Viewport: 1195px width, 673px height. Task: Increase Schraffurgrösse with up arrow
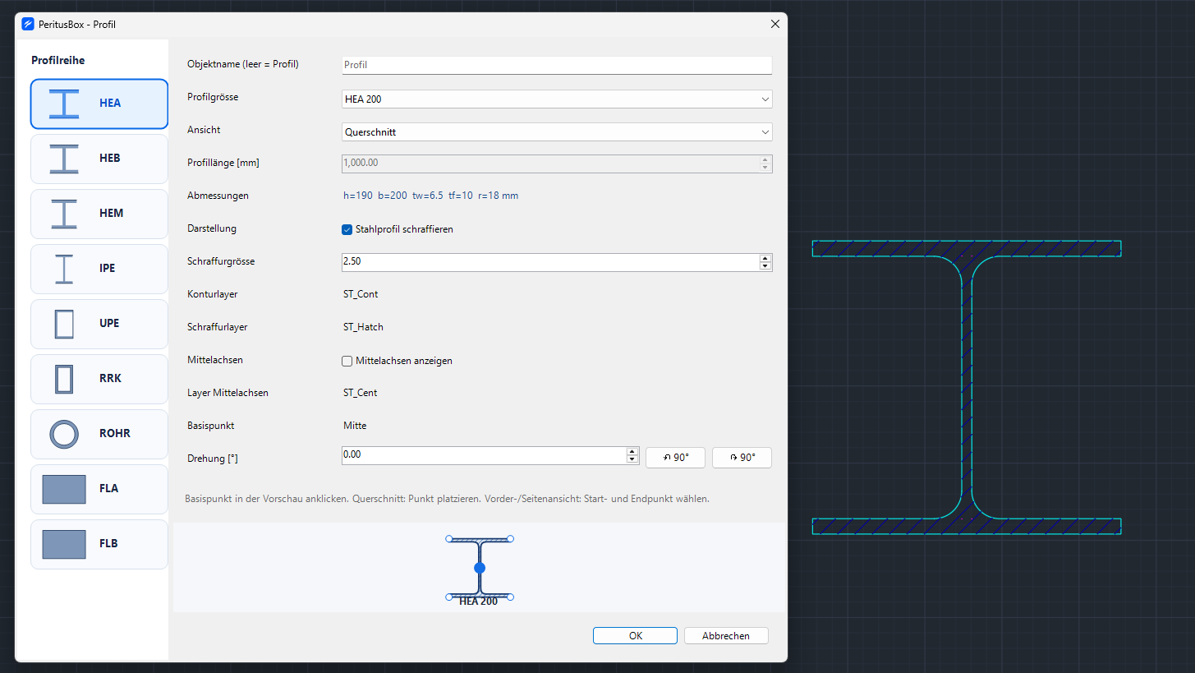pos(765,258)
